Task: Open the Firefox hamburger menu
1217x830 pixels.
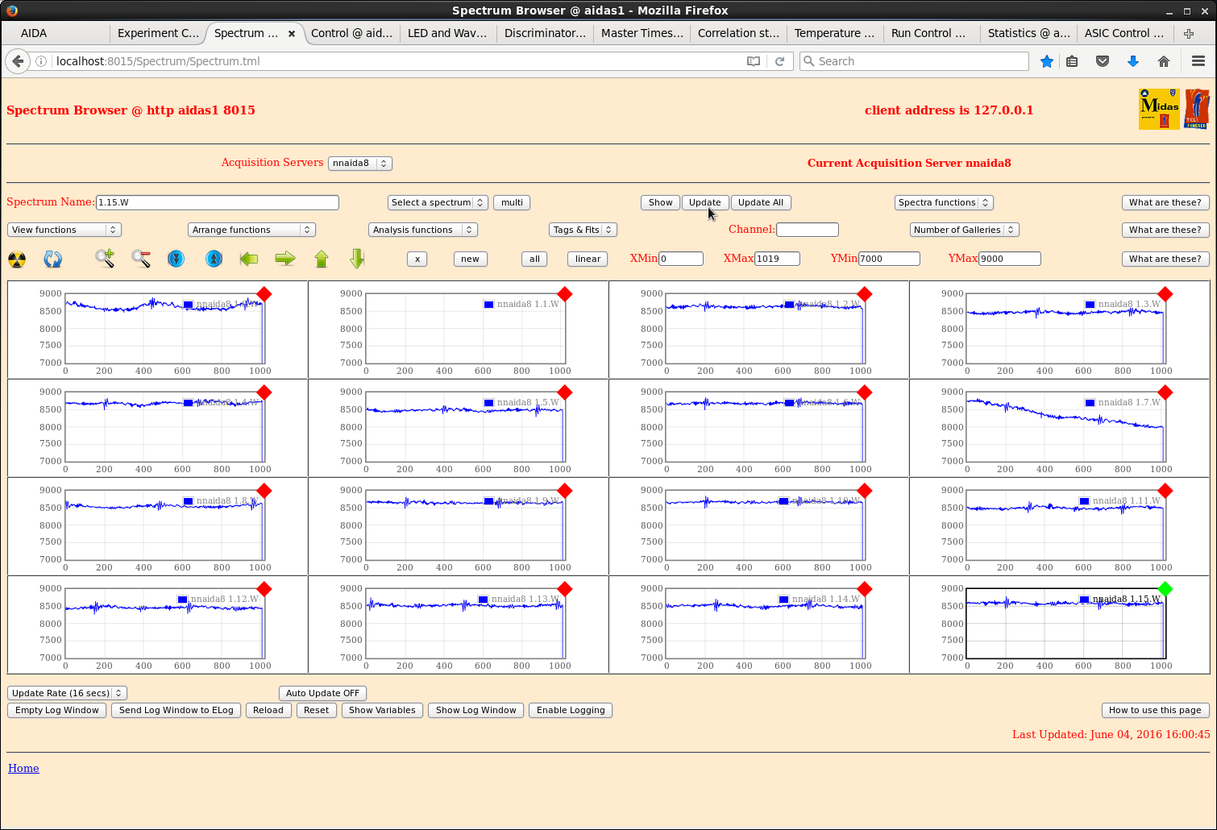Action: (1198, 61)
